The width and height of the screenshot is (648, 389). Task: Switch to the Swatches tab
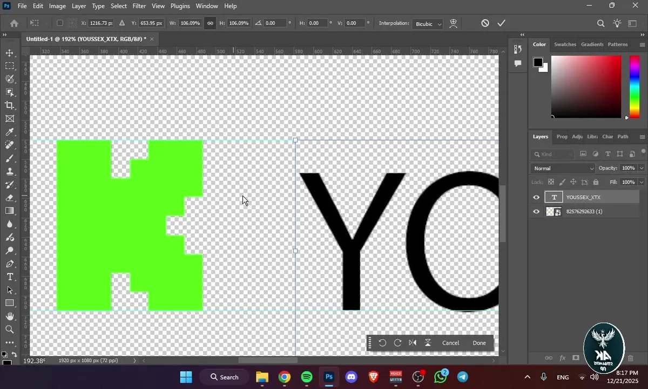pos(565,44)
